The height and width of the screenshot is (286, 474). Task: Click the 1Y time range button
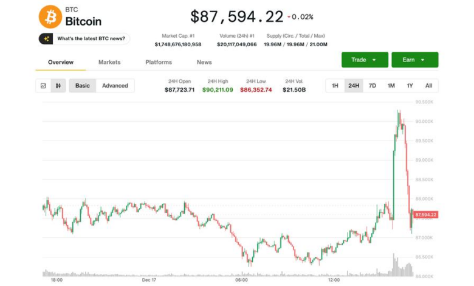410,86
